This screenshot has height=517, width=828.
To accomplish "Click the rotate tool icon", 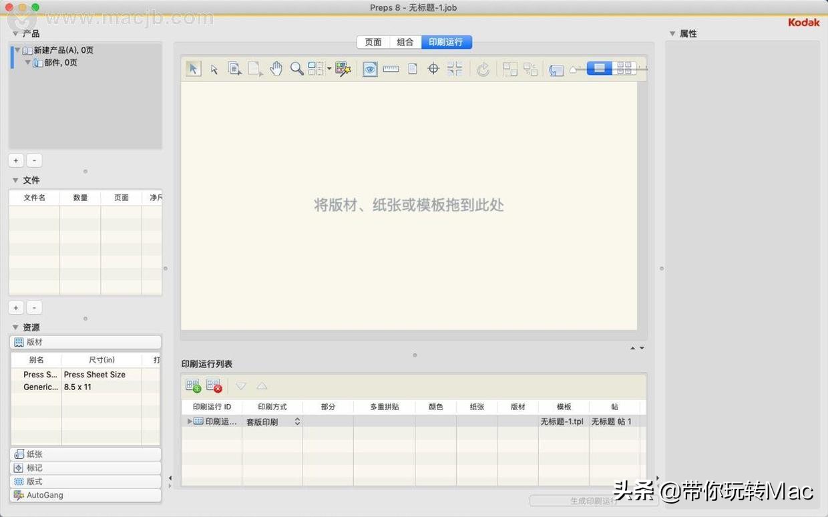I will (483, 68).
